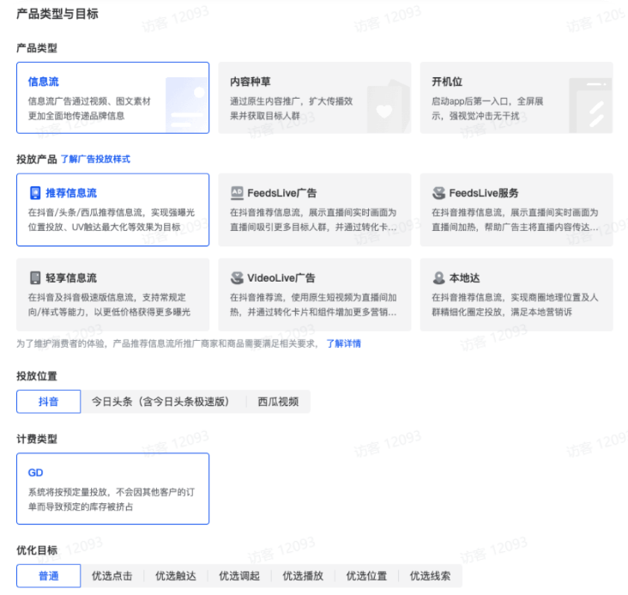Set optimization goal to 普通
628x595 pixels.
[48, 576]
